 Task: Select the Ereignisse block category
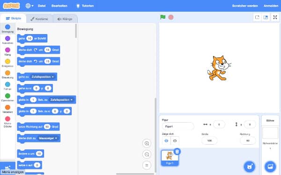coord(7,63)
